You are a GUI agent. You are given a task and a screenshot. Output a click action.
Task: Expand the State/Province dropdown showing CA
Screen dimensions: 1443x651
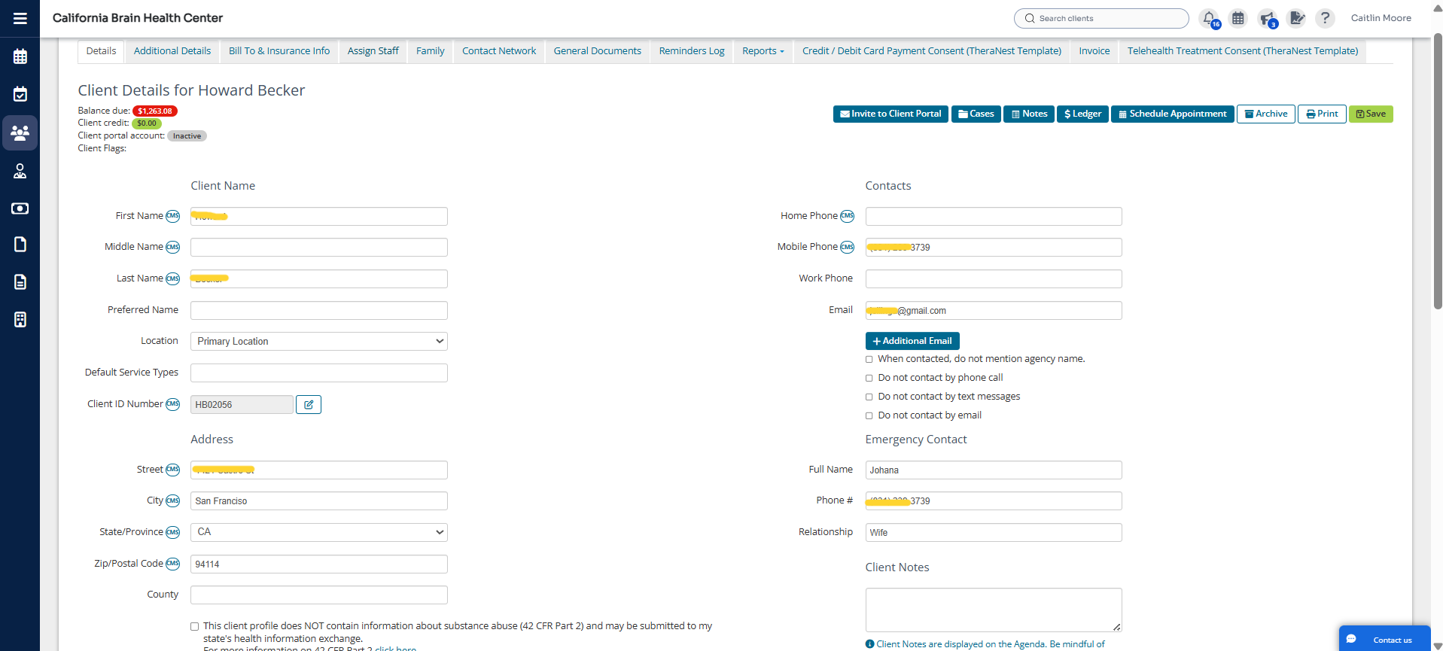point(319,532)
